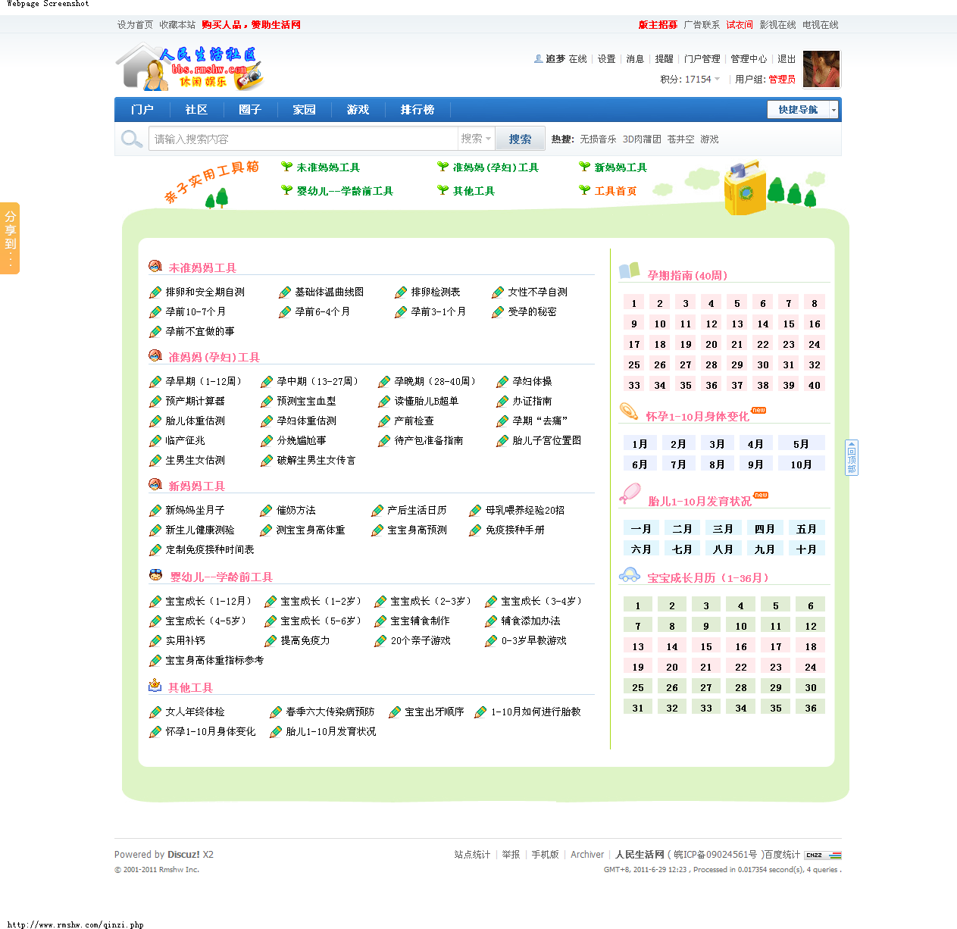The height and width of the screenshot is (929, 957).
Task: Open the 站点统计 footer link
Action: pyautogui.click(x=472, y=855)
